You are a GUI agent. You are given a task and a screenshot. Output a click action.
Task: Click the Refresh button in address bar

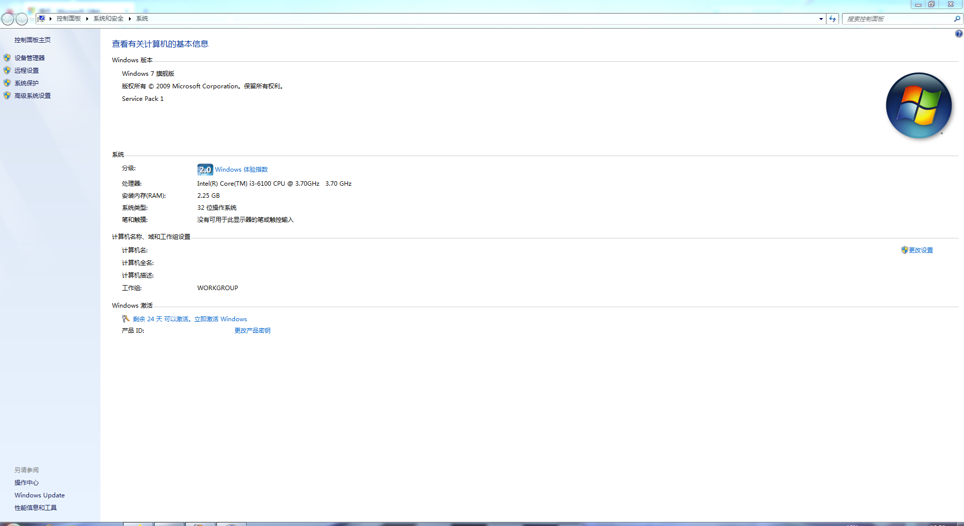[x=832, y=19]
